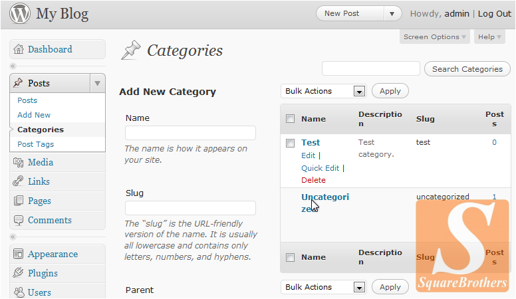Click the Links chain icon
Viewport: 516px width, 299px height.
click(18, 181)
